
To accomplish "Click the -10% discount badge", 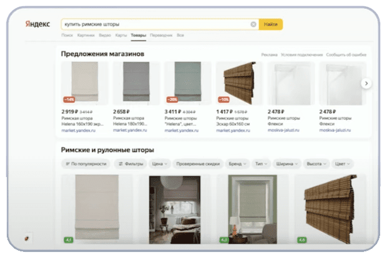I will point(223,99).
